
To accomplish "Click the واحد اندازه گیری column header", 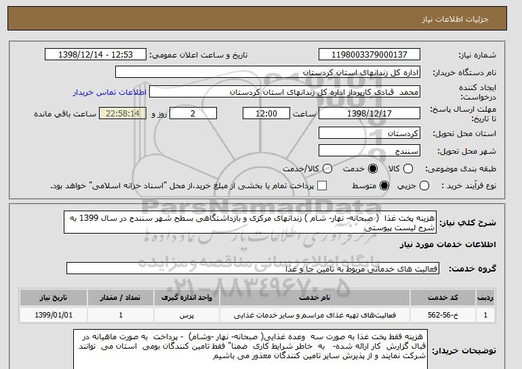I will coord(186,297).
